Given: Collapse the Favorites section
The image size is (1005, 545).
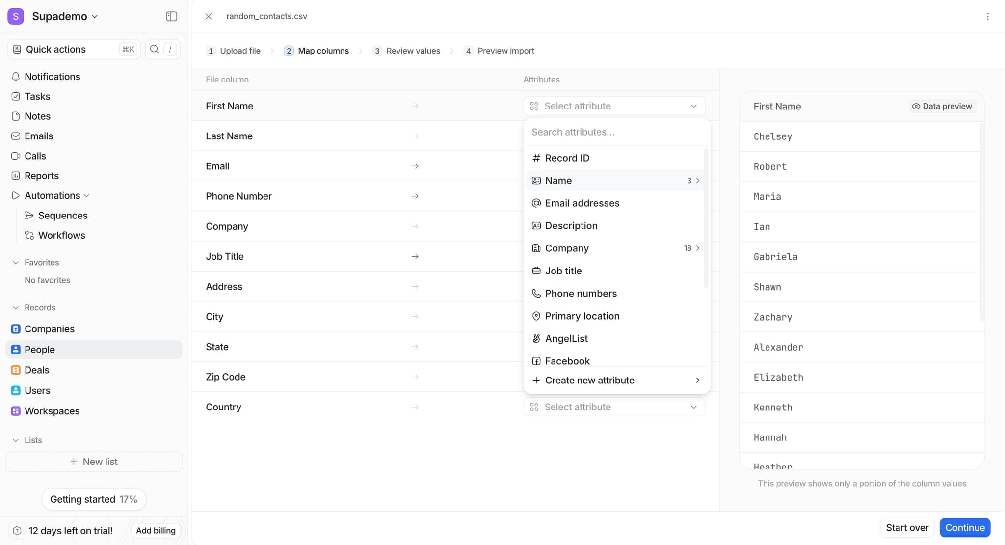Looking at the screenshot, I should (x=16, y=263).
